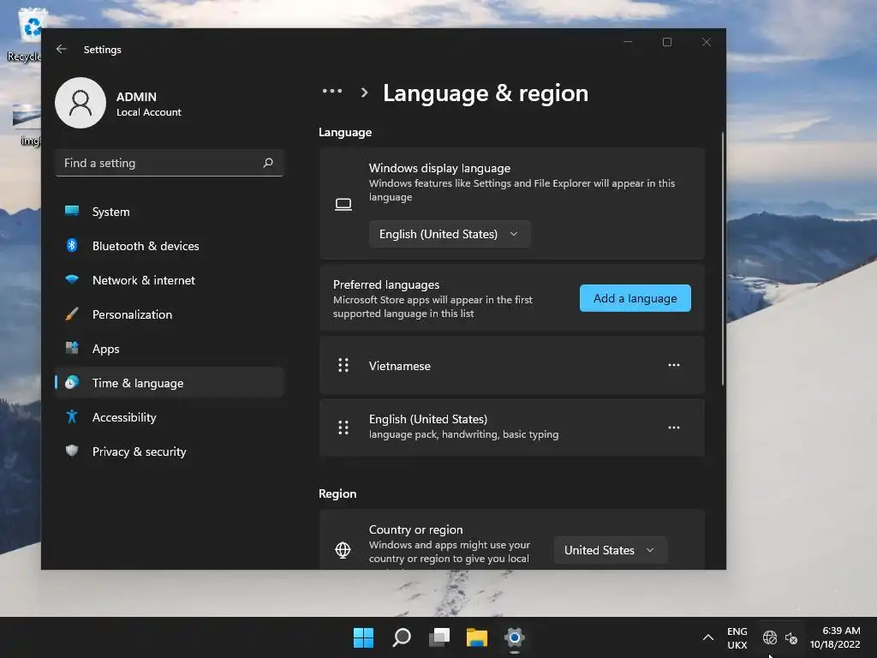Open more options for Vietnamese
This screenshot has width=877, height=658.
tap(674, 365)
